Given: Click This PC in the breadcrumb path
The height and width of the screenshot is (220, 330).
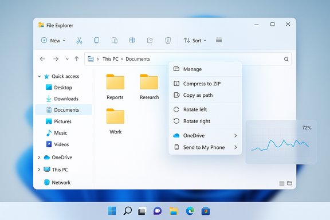Looking at the screenshot, I should 110,59.
